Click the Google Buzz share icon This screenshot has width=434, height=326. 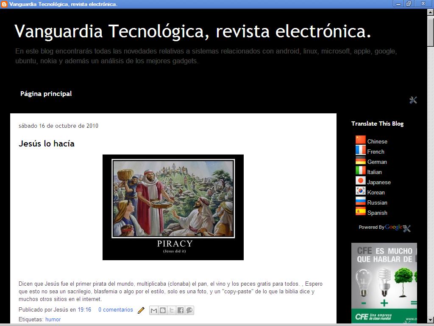(x=189, y=310)
